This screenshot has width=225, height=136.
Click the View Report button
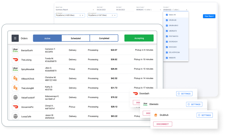pos(209,16)
